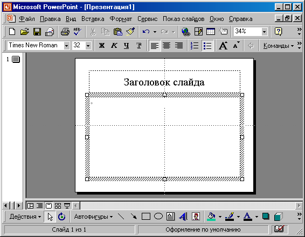Insert WordArt from drawing toolbar
305x237 pixels.
point(183,217)
